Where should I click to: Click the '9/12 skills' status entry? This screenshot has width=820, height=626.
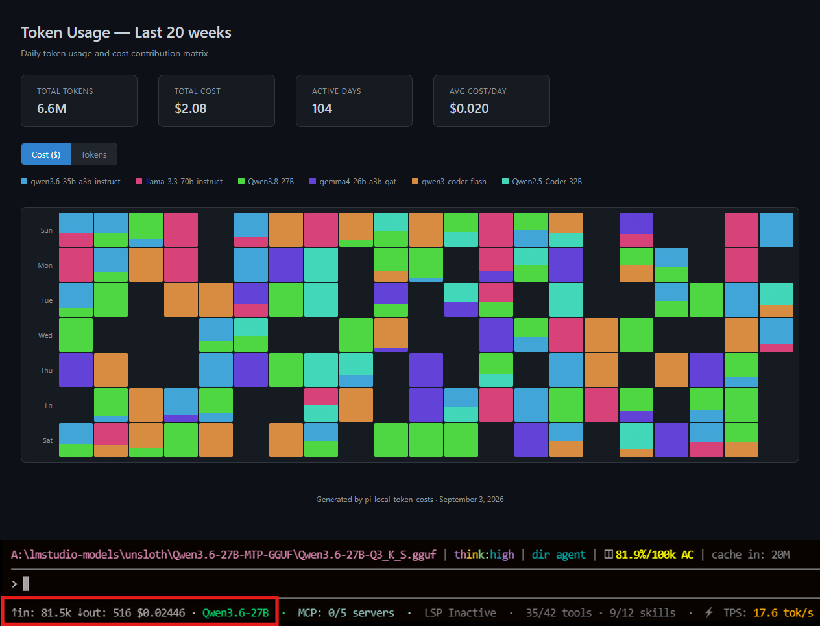[642, 612]
